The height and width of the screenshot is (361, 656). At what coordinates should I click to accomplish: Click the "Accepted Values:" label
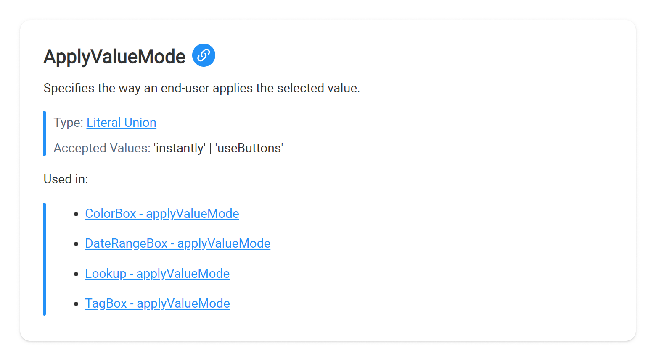tap(102, 148)
